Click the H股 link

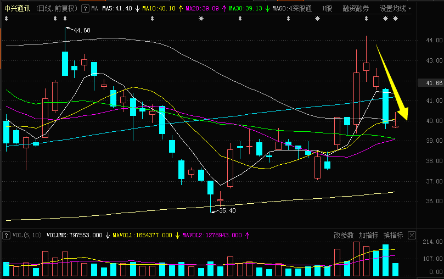(327, 8)
